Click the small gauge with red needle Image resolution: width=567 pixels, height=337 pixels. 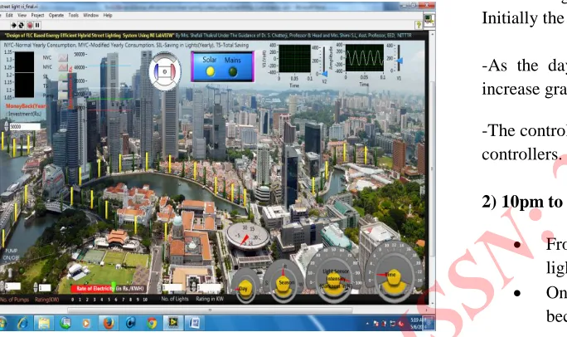coord(248,237)
